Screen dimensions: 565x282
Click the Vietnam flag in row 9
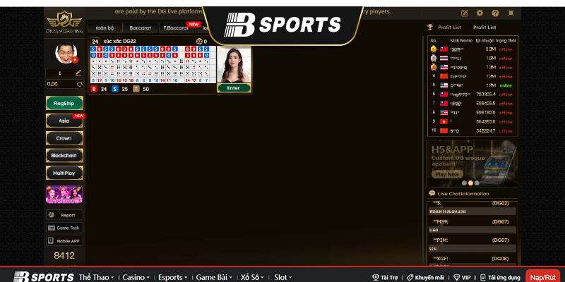[x=444, y=121]
